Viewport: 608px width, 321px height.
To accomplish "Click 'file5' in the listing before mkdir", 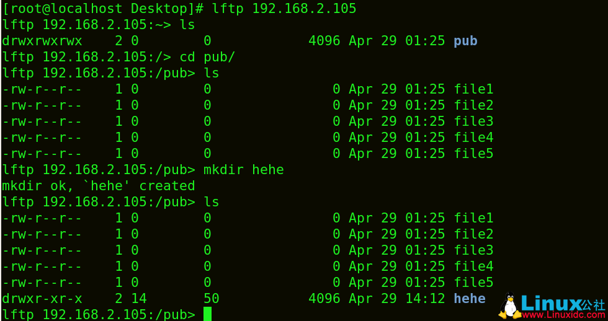I will click(x=473, y=154).
